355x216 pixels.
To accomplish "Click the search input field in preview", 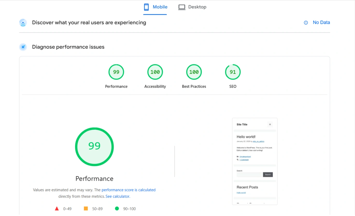I will [250, 175].
